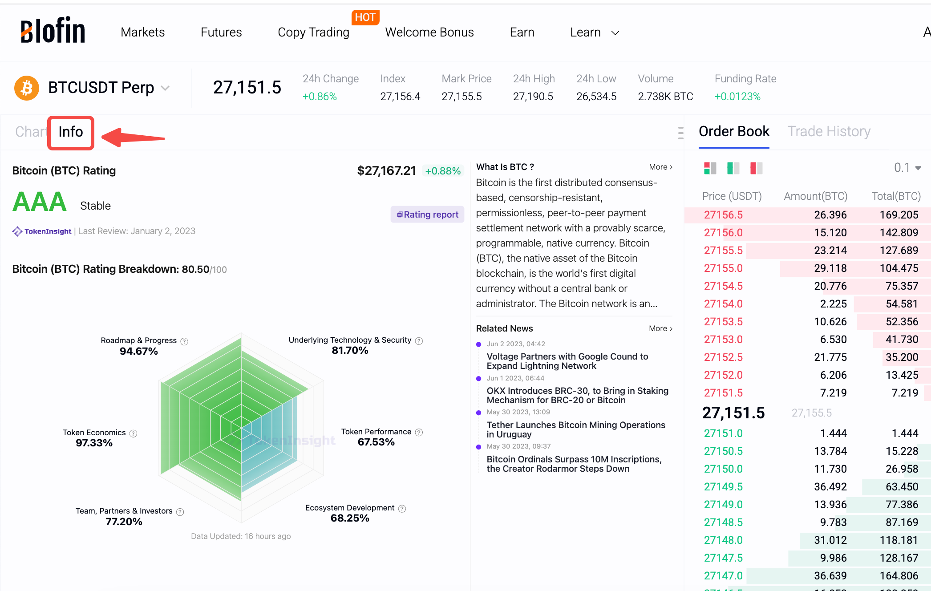Select the 27155.0 ask price row
Screen dimensions: 931x591
point(808,268)
